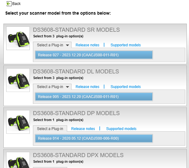Viewport: 189px width, 168px height.
Task: Click the SR dropdown arrow next to Select a Plug-in
Action: [67, 45]
